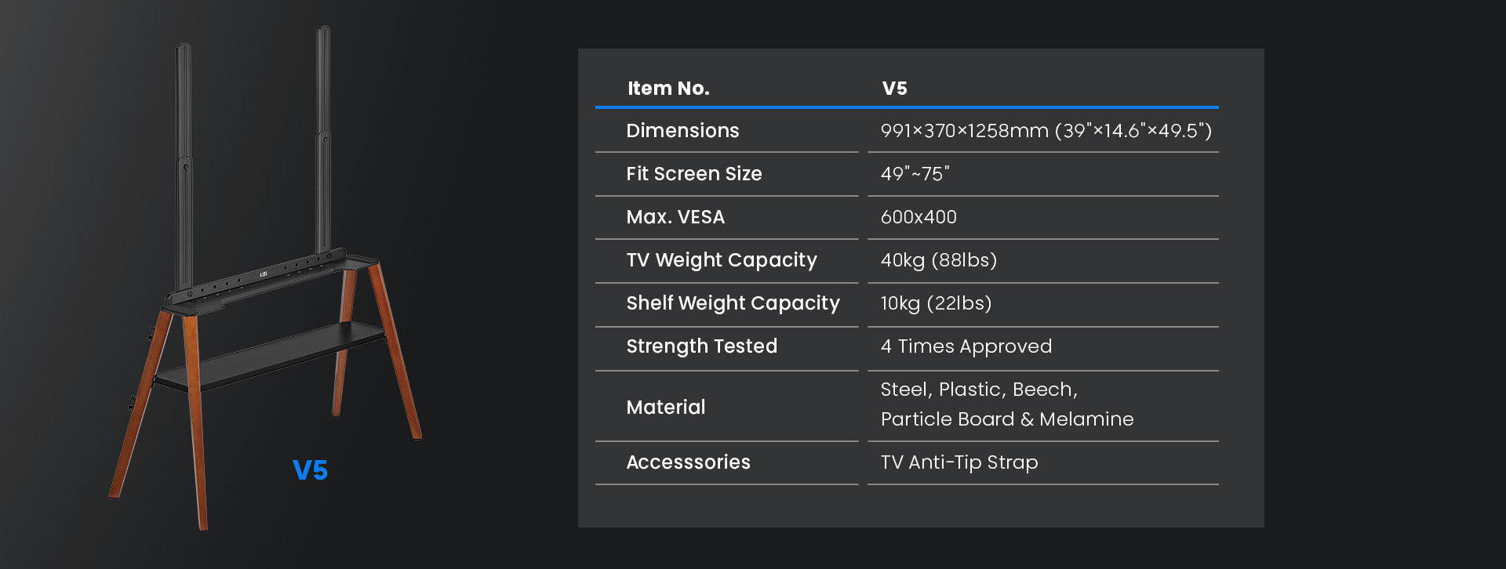Select the Material row label
Screen dimensions: 1506x569
click(665, 408)
